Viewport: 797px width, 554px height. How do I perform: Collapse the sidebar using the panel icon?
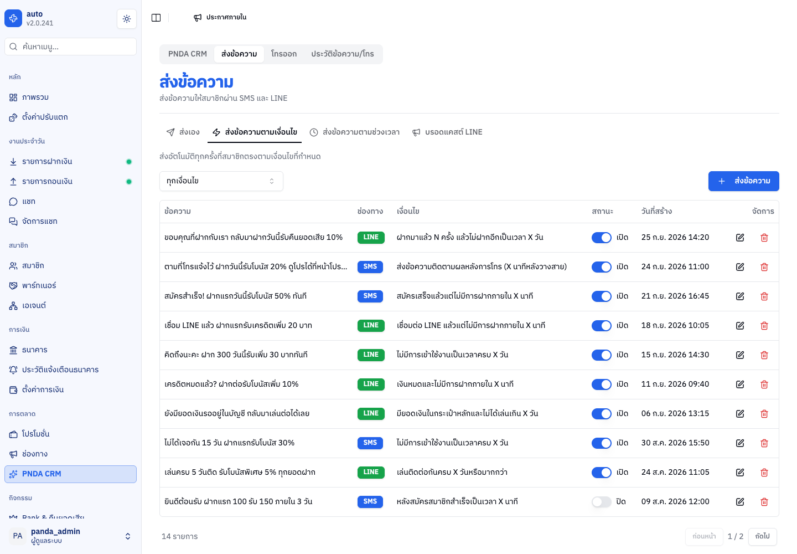pos(156,18)
